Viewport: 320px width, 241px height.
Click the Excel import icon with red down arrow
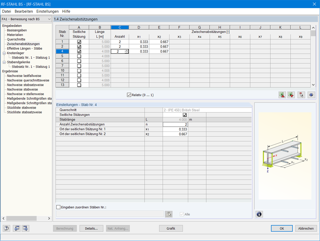click(x=291, y=95)
